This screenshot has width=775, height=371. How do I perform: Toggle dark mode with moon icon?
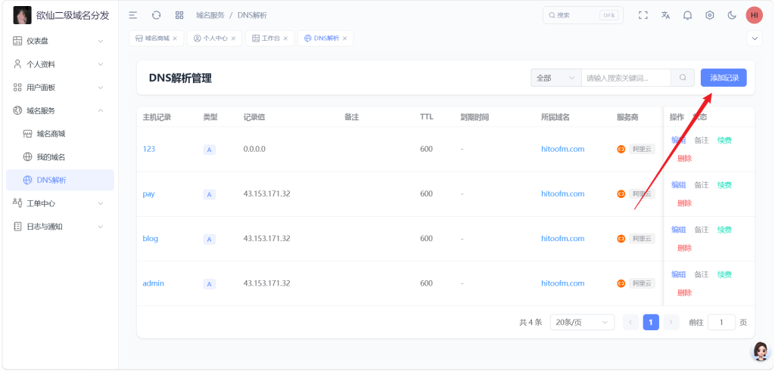[731, 15]
